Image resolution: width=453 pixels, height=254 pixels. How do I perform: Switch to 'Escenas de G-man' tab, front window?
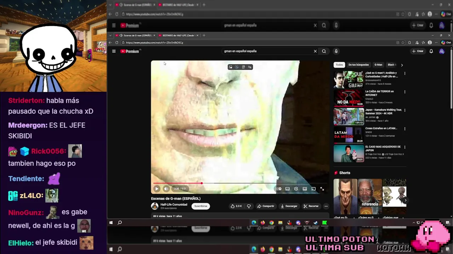136,35
